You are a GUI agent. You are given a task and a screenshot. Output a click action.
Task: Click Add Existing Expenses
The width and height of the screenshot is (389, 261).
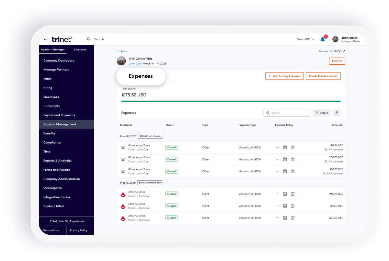(284, 76)
